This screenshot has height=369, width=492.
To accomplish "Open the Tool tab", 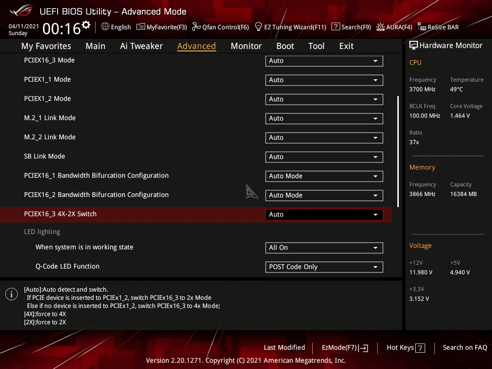I will (316, 46).
